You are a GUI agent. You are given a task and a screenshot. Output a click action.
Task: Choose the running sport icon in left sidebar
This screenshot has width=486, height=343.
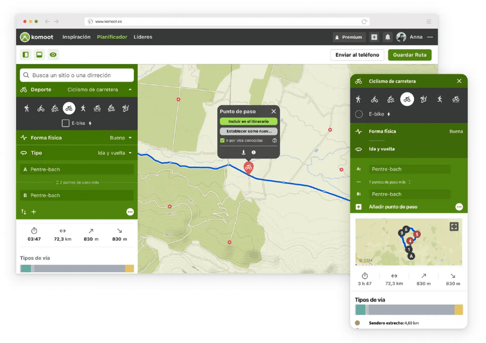tap(83, 108)
